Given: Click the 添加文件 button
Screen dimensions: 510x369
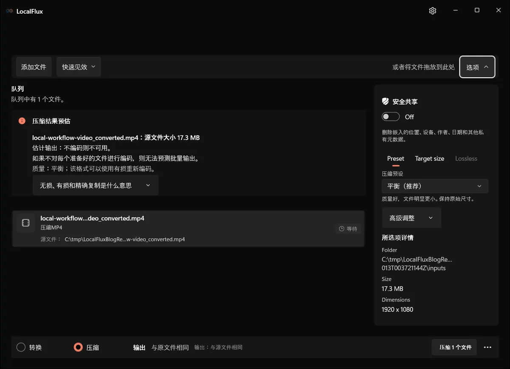Looking at the screenshot, I should (34, 67).
